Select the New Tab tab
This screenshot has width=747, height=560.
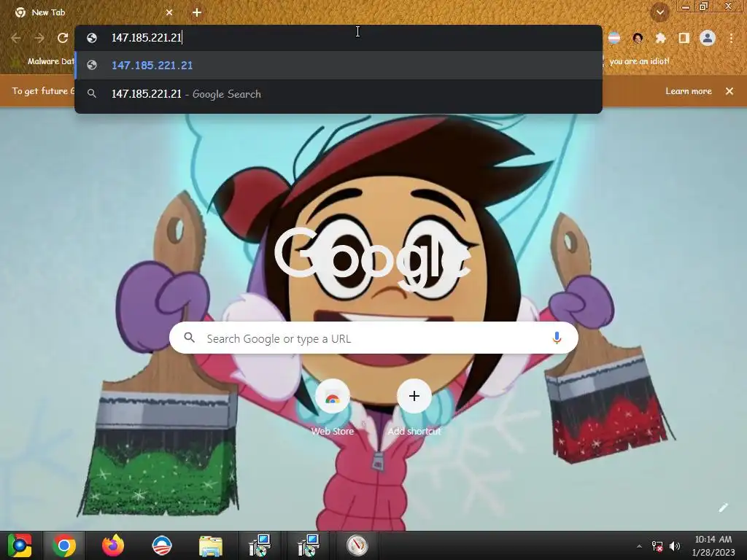coord(93,12)
